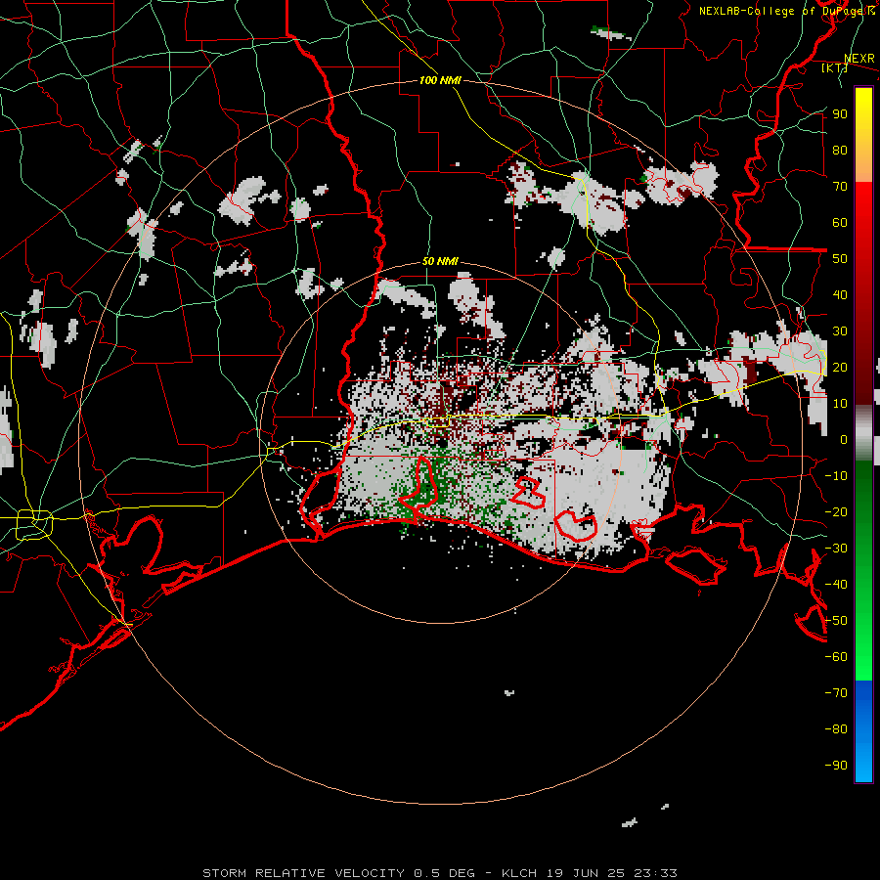Click the "50 NMI" range ring label
Image resolution: width=880 pixels, height=880 pixels.
(x=440, y=261)
